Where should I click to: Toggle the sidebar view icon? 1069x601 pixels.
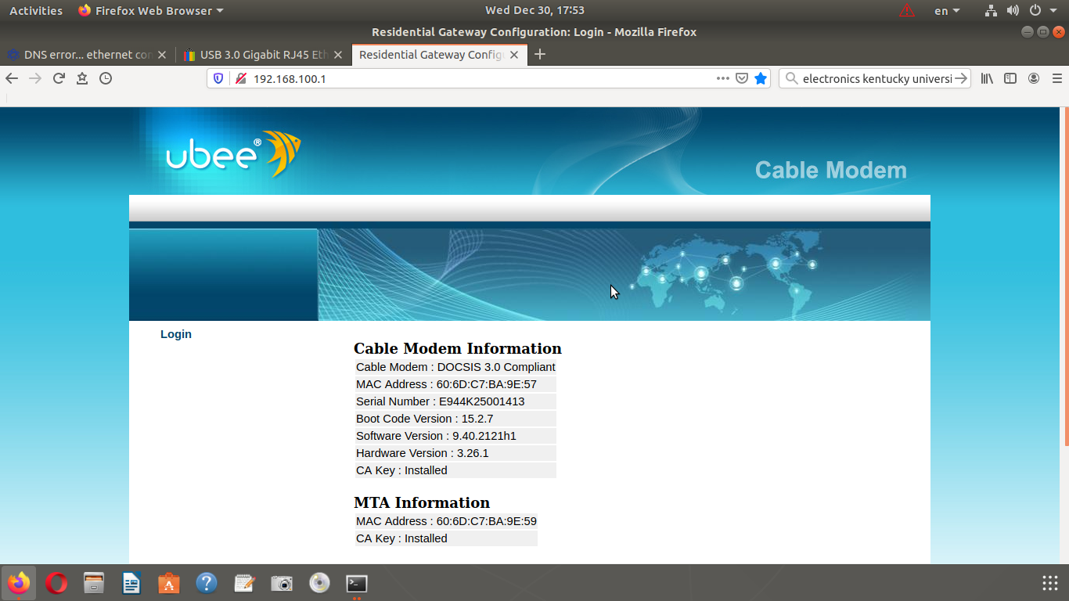(1010, 78)
